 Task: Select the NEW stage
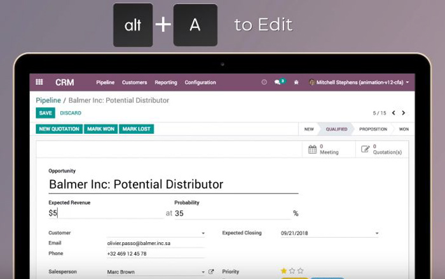point(309,129)
